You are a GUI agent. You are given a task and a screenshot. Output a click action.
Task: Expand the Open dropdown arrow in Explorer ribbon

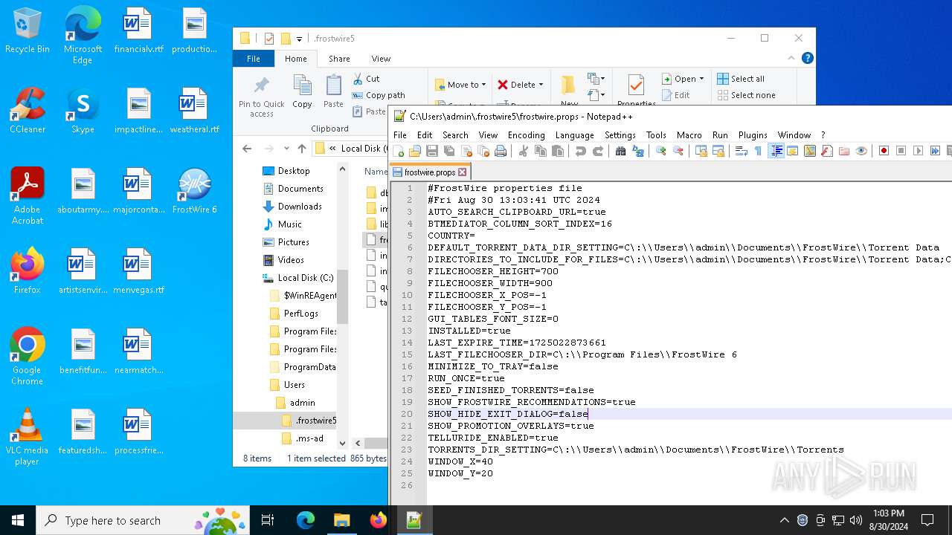click(701, 79)
